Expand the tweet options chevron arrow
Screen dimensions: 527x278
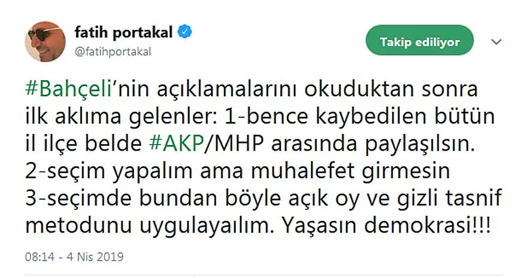pyautogui.click(x=496, y=42)
